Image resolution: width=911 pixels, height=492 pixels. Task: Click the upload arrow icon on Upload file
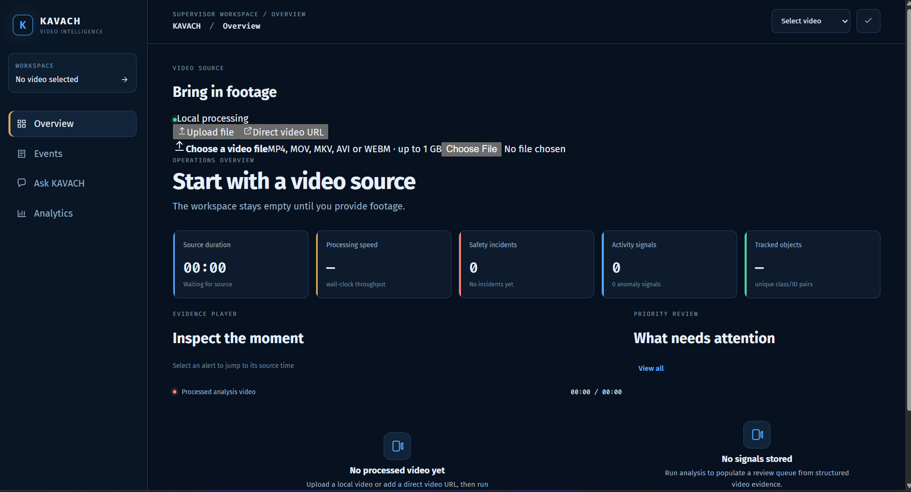click(x=182, y=131)
